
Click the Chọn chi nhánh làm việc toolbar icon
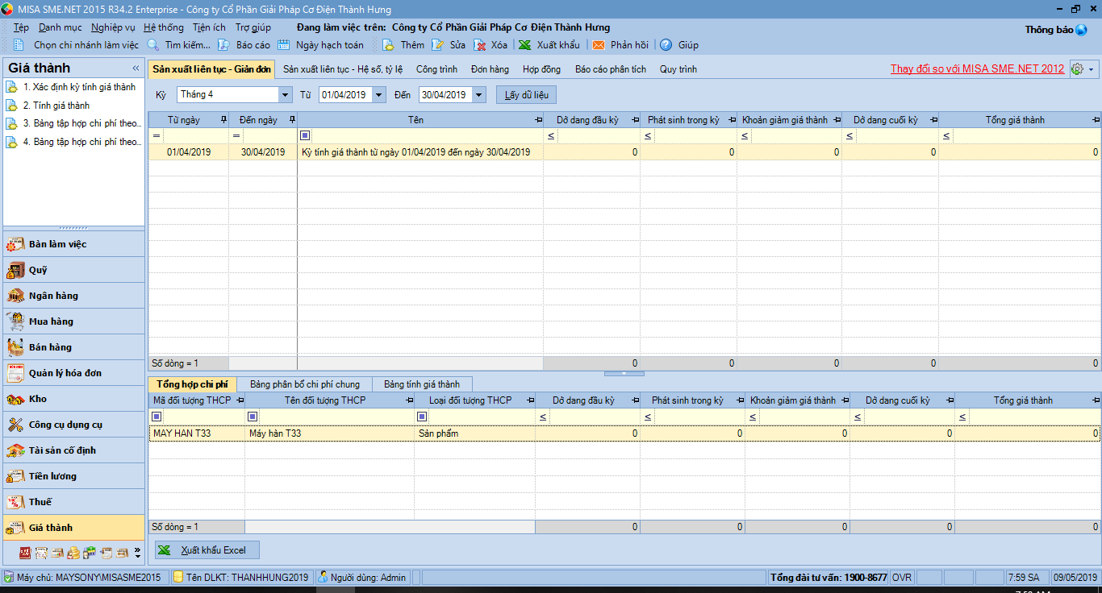[19, 45]
